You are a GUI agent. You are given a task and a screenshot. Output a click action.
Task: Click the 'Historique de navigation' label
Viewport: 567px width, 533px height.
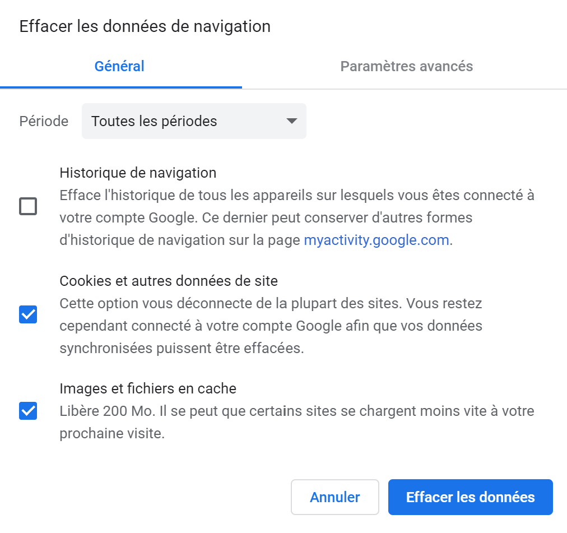[138, 173]
